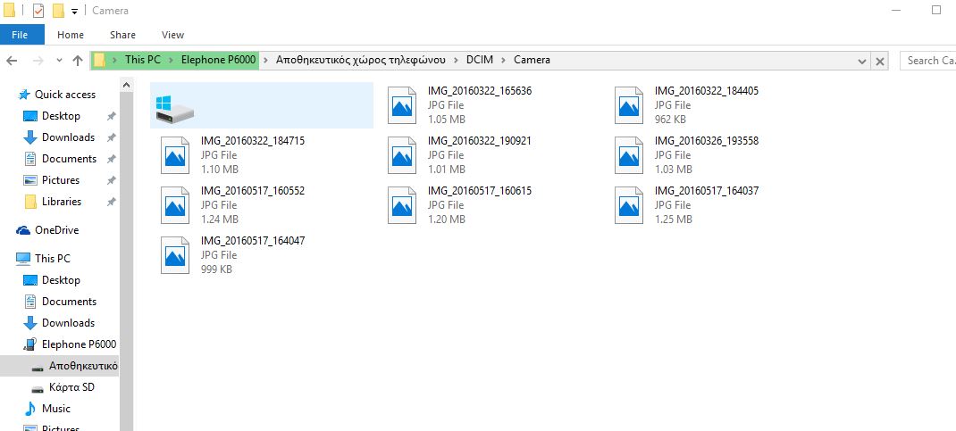Open Desktop under This PC
The height and width of the screenshot is (431, 956).
click(61, 280)
